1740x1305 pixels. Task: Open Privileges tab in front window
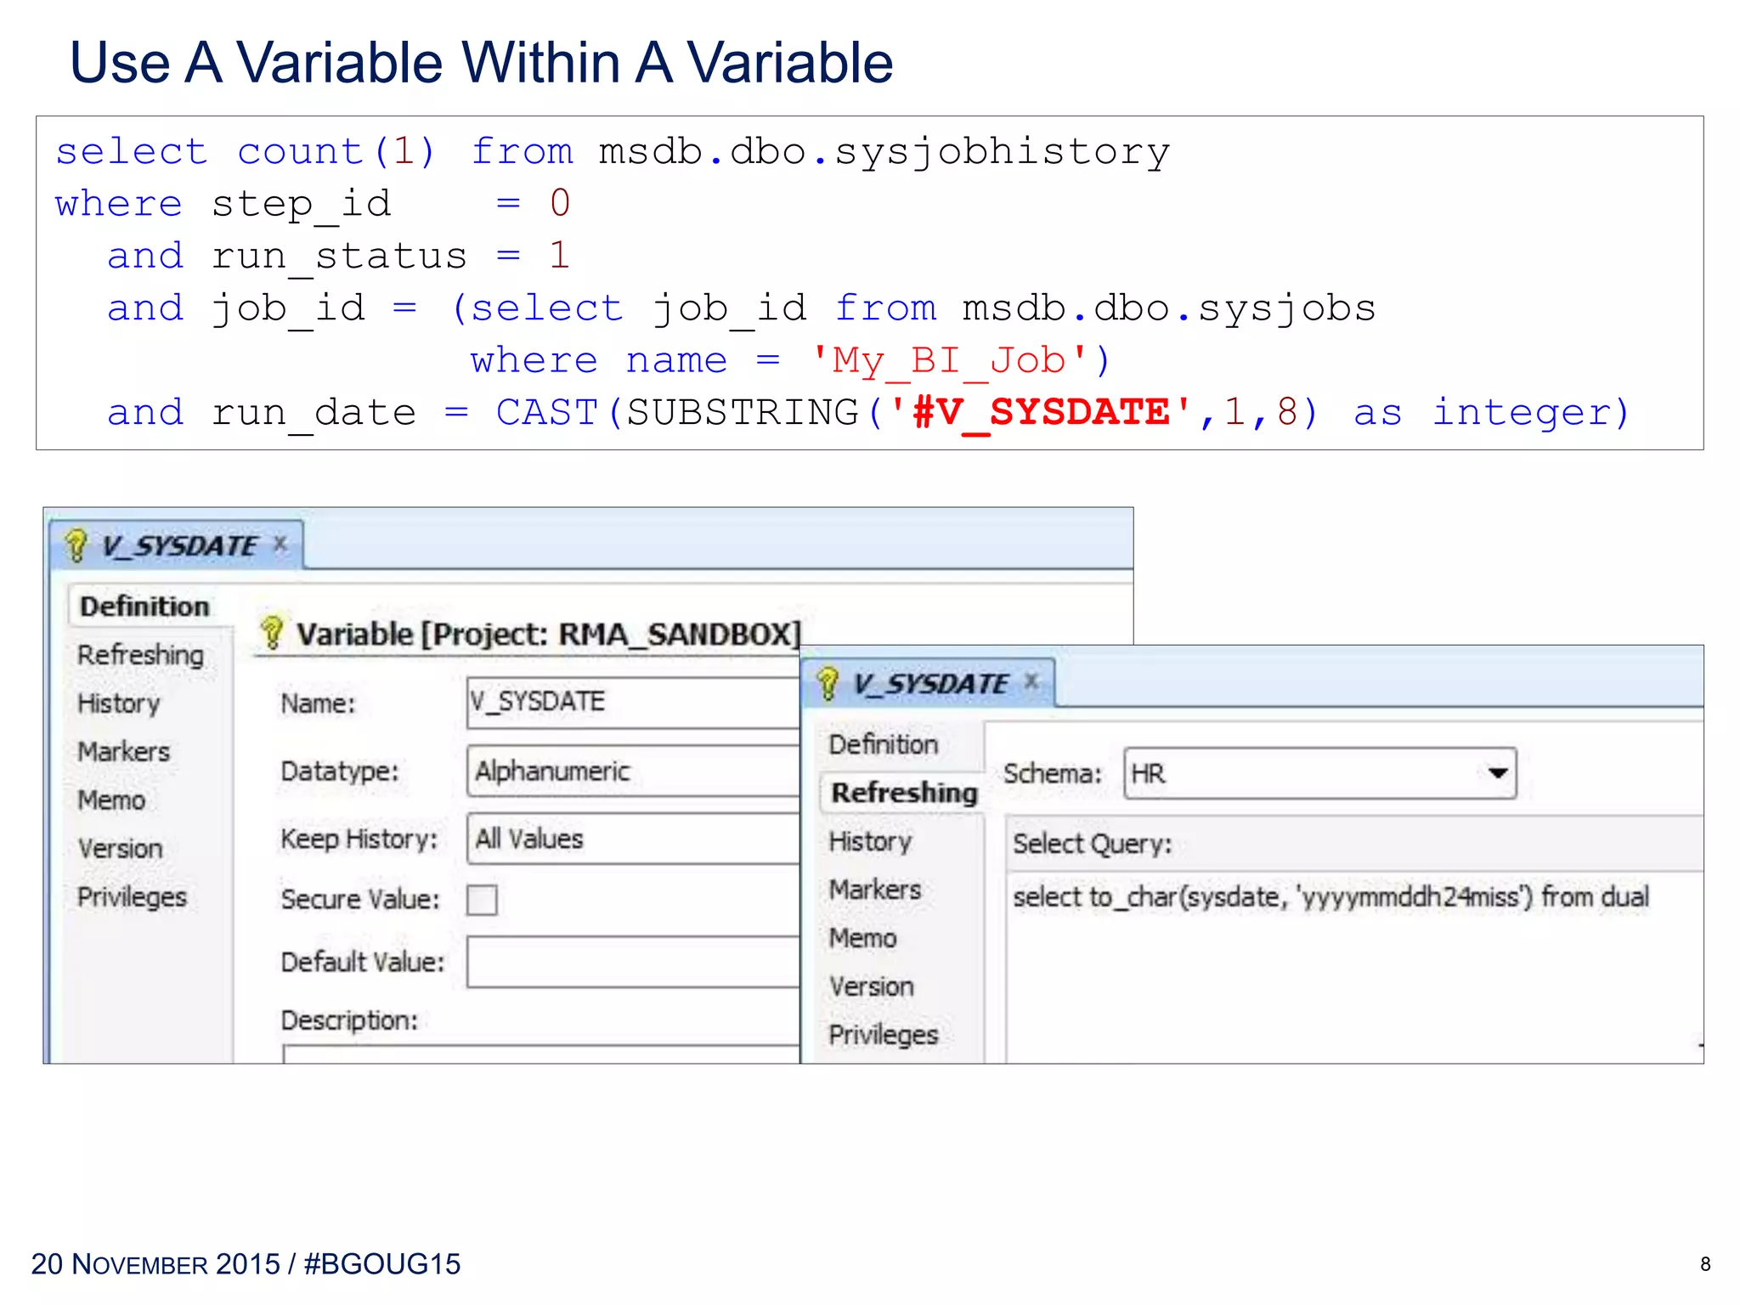pos(884,1035)
